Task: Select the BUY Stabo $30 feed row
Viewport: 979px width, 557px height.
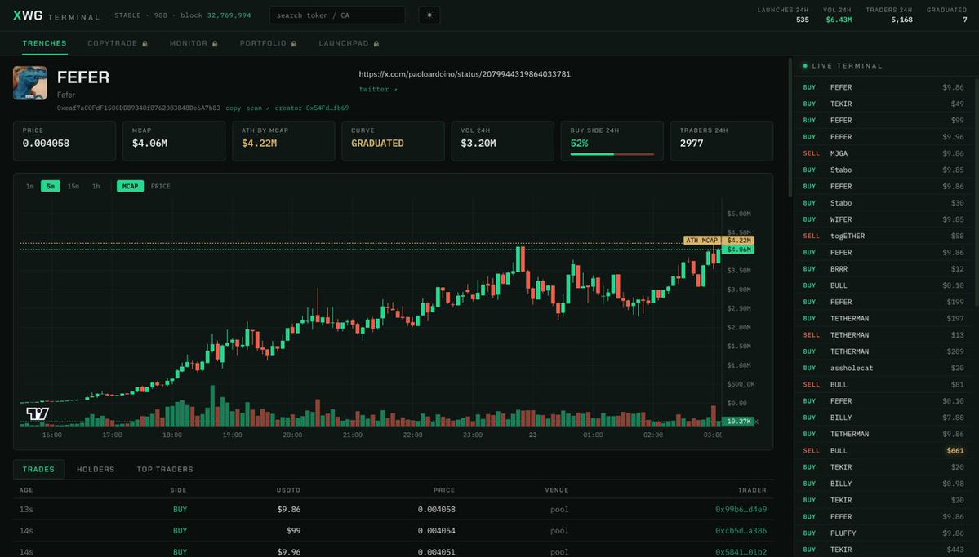Action: (x=883, y=203)
